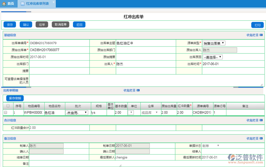This screenshot has width=266, height=167.
Task: Click the 打印 button
Action: coord(257,25)
